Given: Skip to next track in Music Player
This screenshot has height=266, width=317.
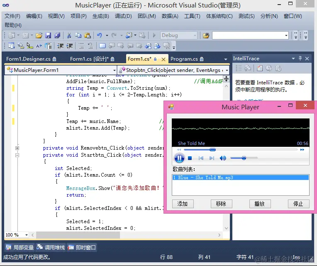Looking at the screenshot, I should 212,158.
